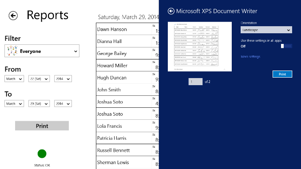Screen dimensions: 301x169
Task: Open the To year dropdown showing 2014
Action: tap(63, 104)
